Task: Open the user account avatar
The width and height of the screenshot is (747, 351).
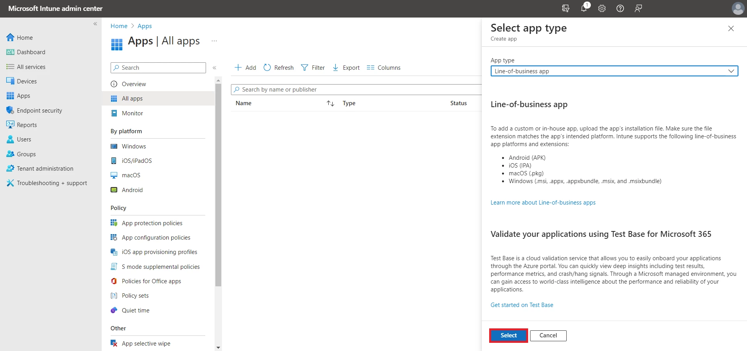Action: (738, 8)
